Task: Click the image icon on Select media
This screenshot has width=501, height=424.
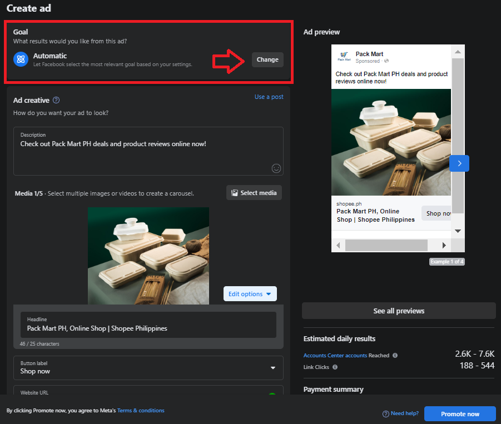Action: point(235,193)
